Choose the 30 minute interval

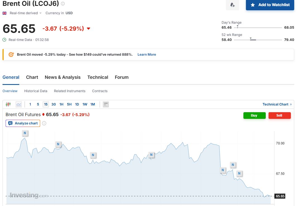click(54, 104)
